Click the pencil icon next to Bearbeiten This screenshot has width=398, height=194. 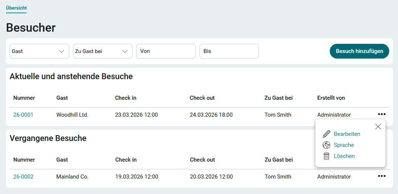[326, 134]
